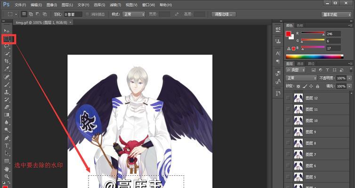355x188 pixels.
Task: Select the Horizontal Type tool
Action: pos(7,146)
